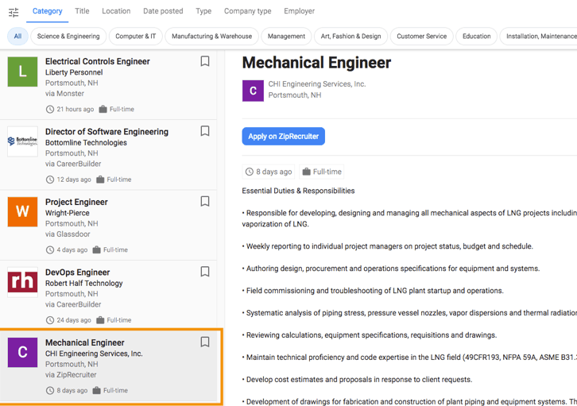Bookmark the Electrical Controls Engineer job
This screenshot has height=406, width=577.
(x=205, y=61)
